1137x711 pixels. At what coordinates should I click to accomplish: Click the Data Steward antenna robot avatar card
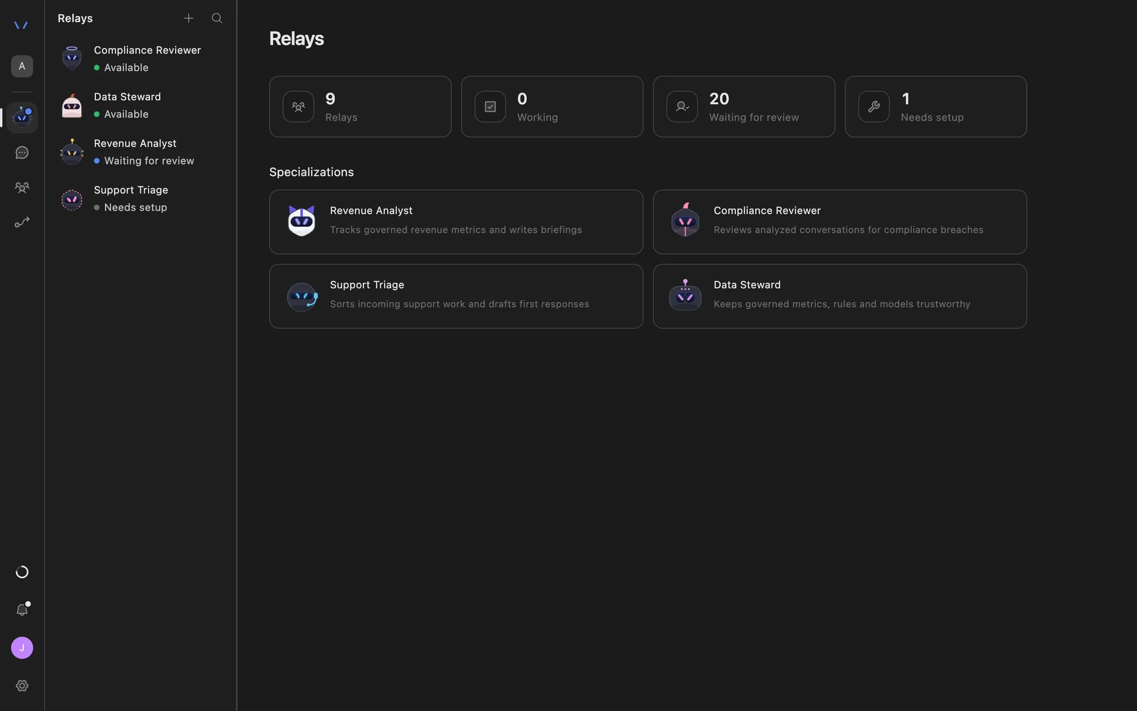coord(685,295)
